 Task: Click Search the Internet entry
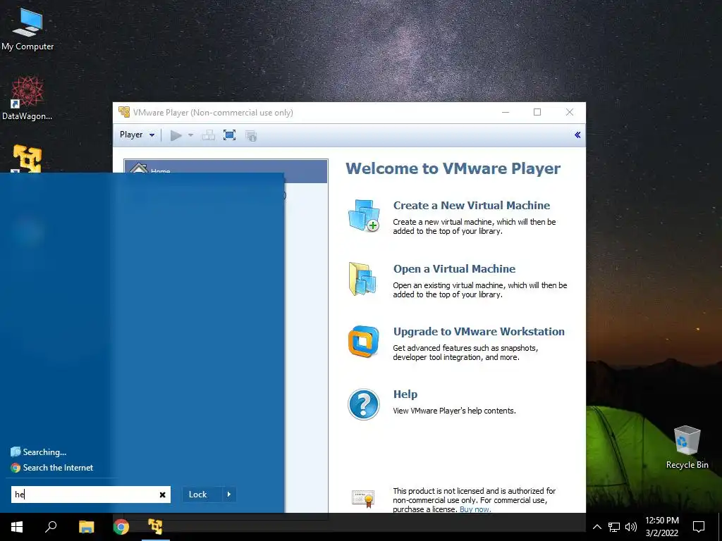click(52, 468)
